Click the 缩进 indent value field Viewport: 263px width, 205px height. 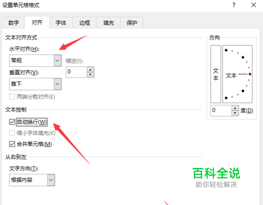tap(76, 72)
